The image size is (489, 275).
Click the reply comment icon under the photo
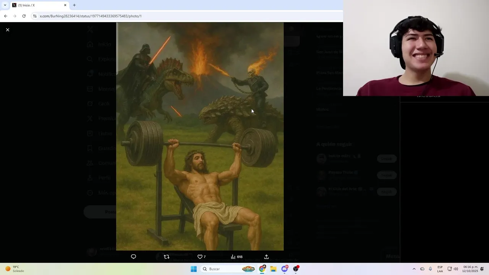133,257
